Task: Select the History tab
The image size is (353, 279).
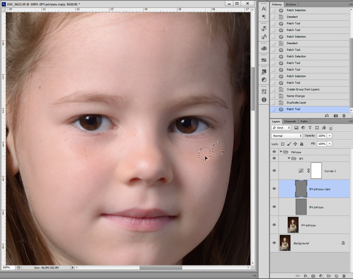Action: 277,4
